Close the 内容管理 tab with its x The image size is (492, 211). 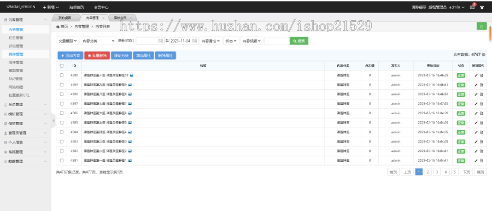pos(103,18)
